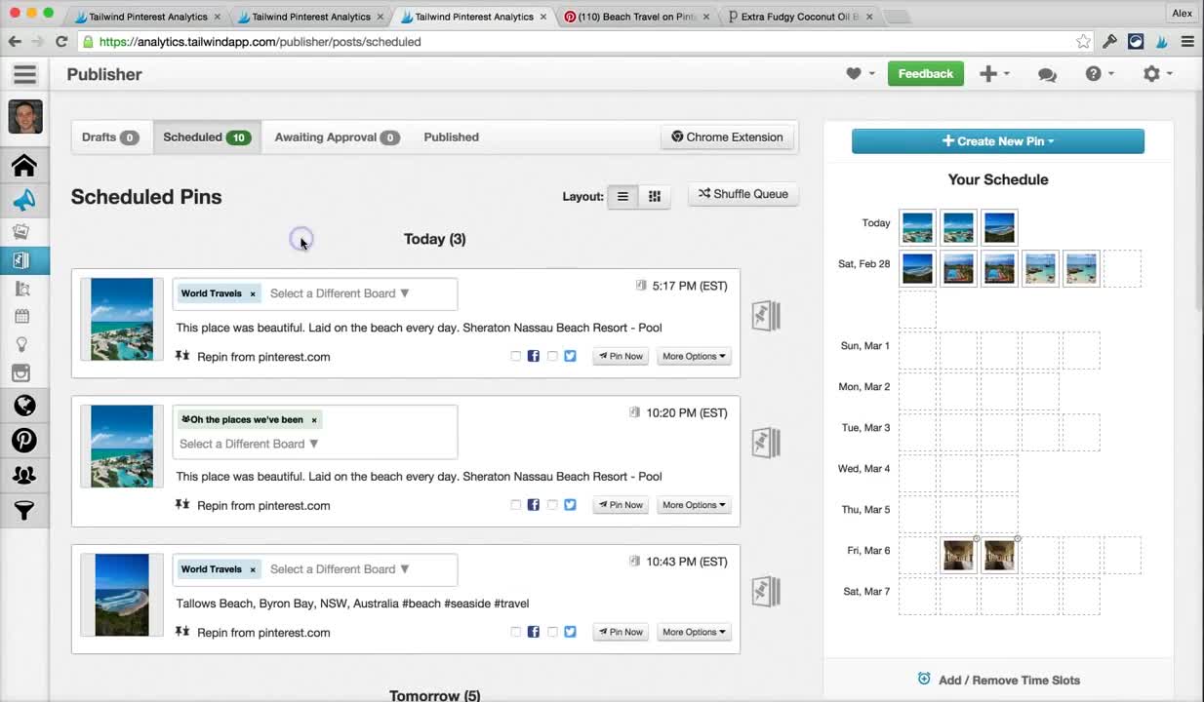The height and width of the screenshot is (702, 1204).
Task: Open Select a Different Board on Tallows pin
Action: click(x=340, y=569)
